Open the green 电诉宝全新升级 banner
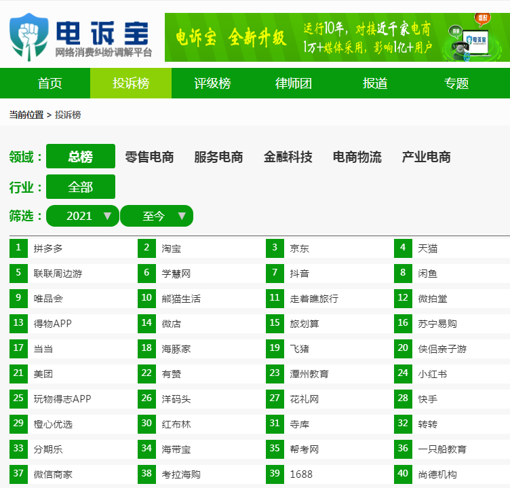The image size is (510, 488). [337, 37]
